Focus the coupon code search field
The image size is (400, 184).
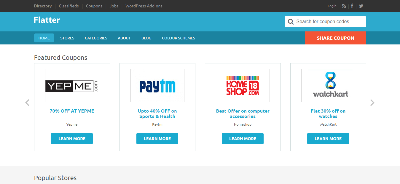pyautogui.click(x=325, y=22)
